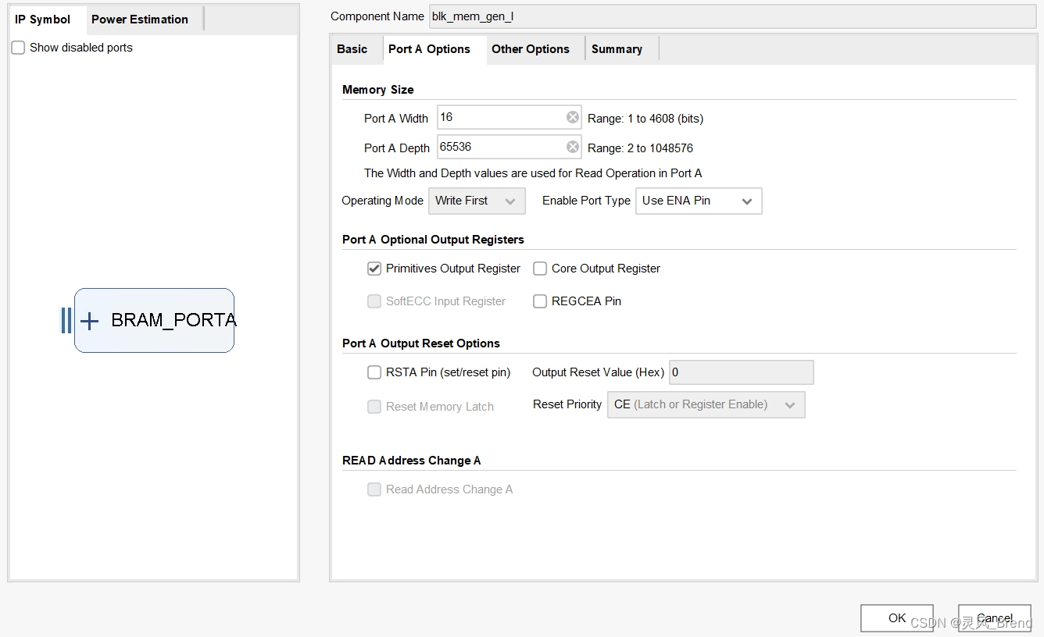Switch to the Basic tab

pos(352,49)
